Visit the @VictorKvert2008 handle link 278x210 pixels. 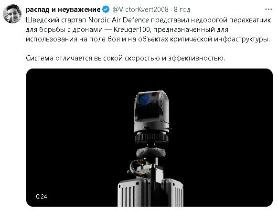pos(140,10)
